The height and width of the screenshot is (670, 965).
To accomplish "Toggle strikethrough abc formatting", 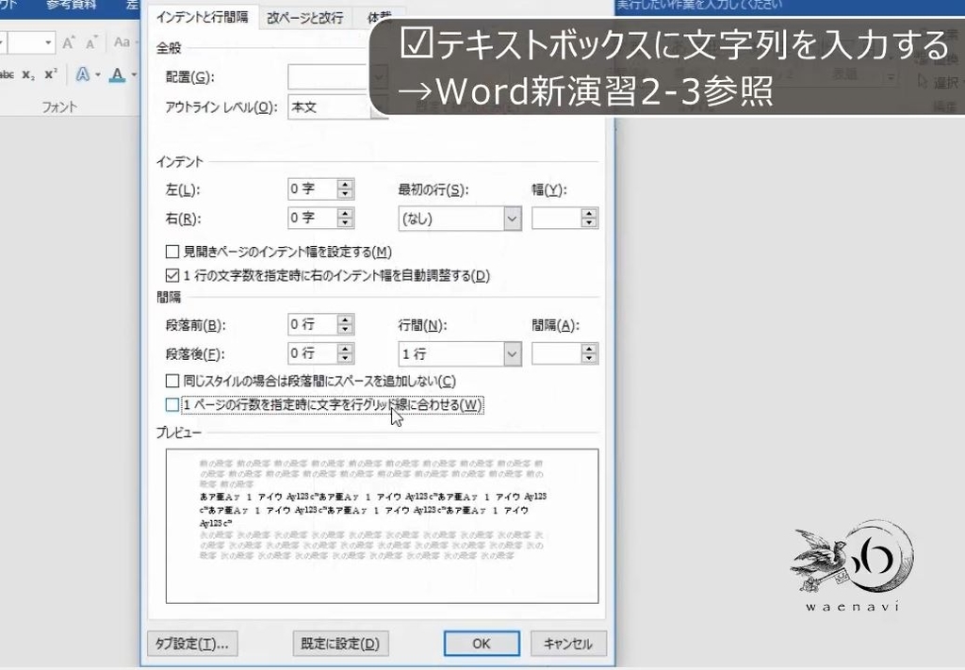I will 7,75.
